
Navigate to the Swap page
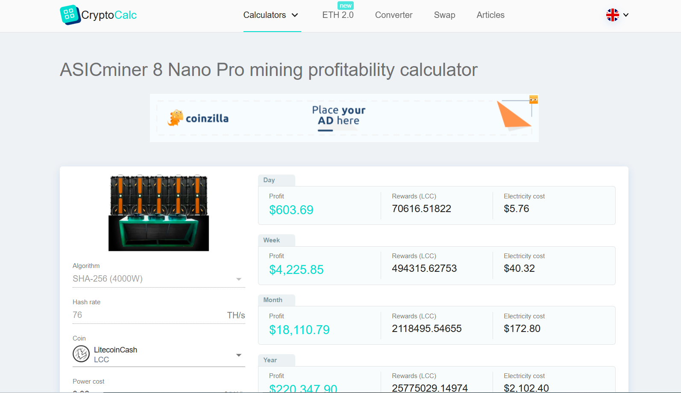coord(444,15)
